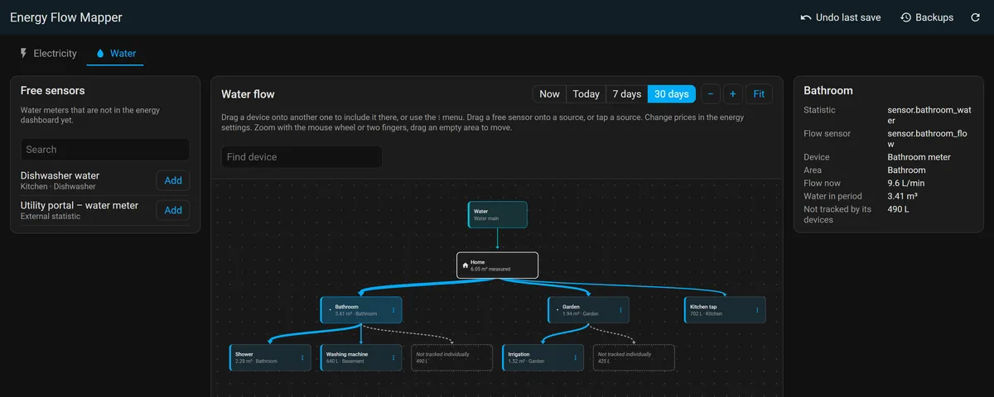Select the Bathroom node
994x397 pixels.
tap(361, 310)
